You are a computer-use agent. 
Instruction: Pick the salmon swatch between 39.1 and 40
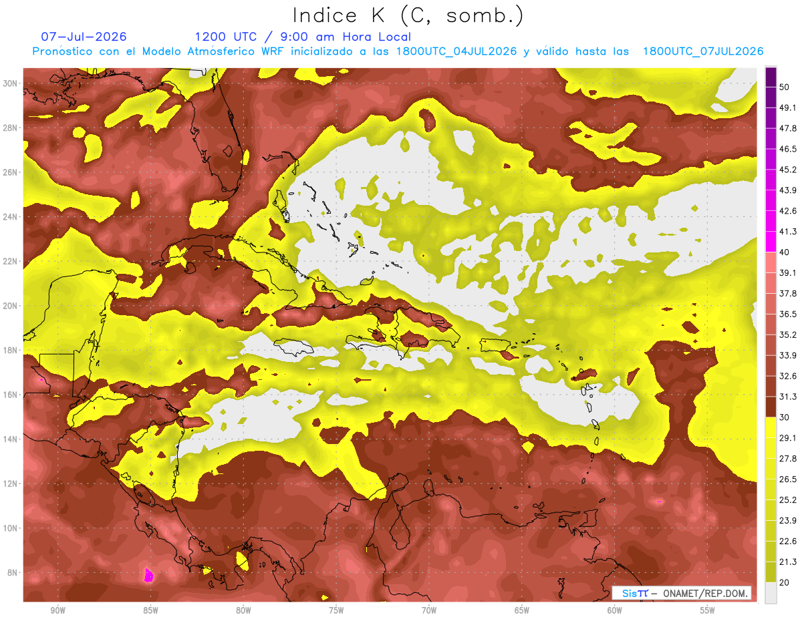click(771, 262)
